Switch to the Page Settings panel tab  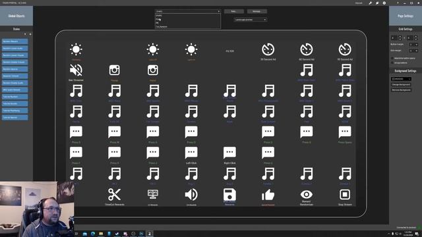[406, 16]
